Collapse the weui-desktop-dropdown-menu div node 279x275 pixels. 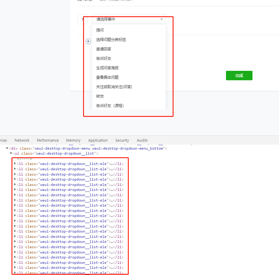tap(7, 148)
